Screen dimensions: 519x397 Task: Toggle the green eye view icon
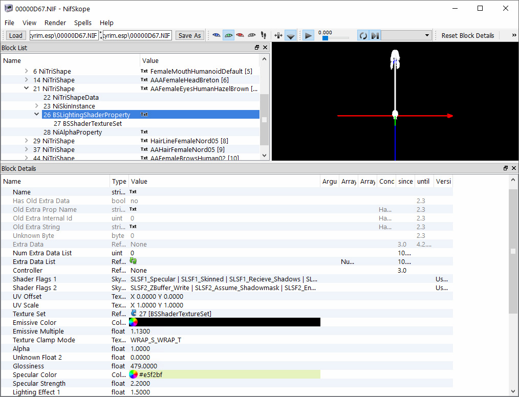[228, 35]
